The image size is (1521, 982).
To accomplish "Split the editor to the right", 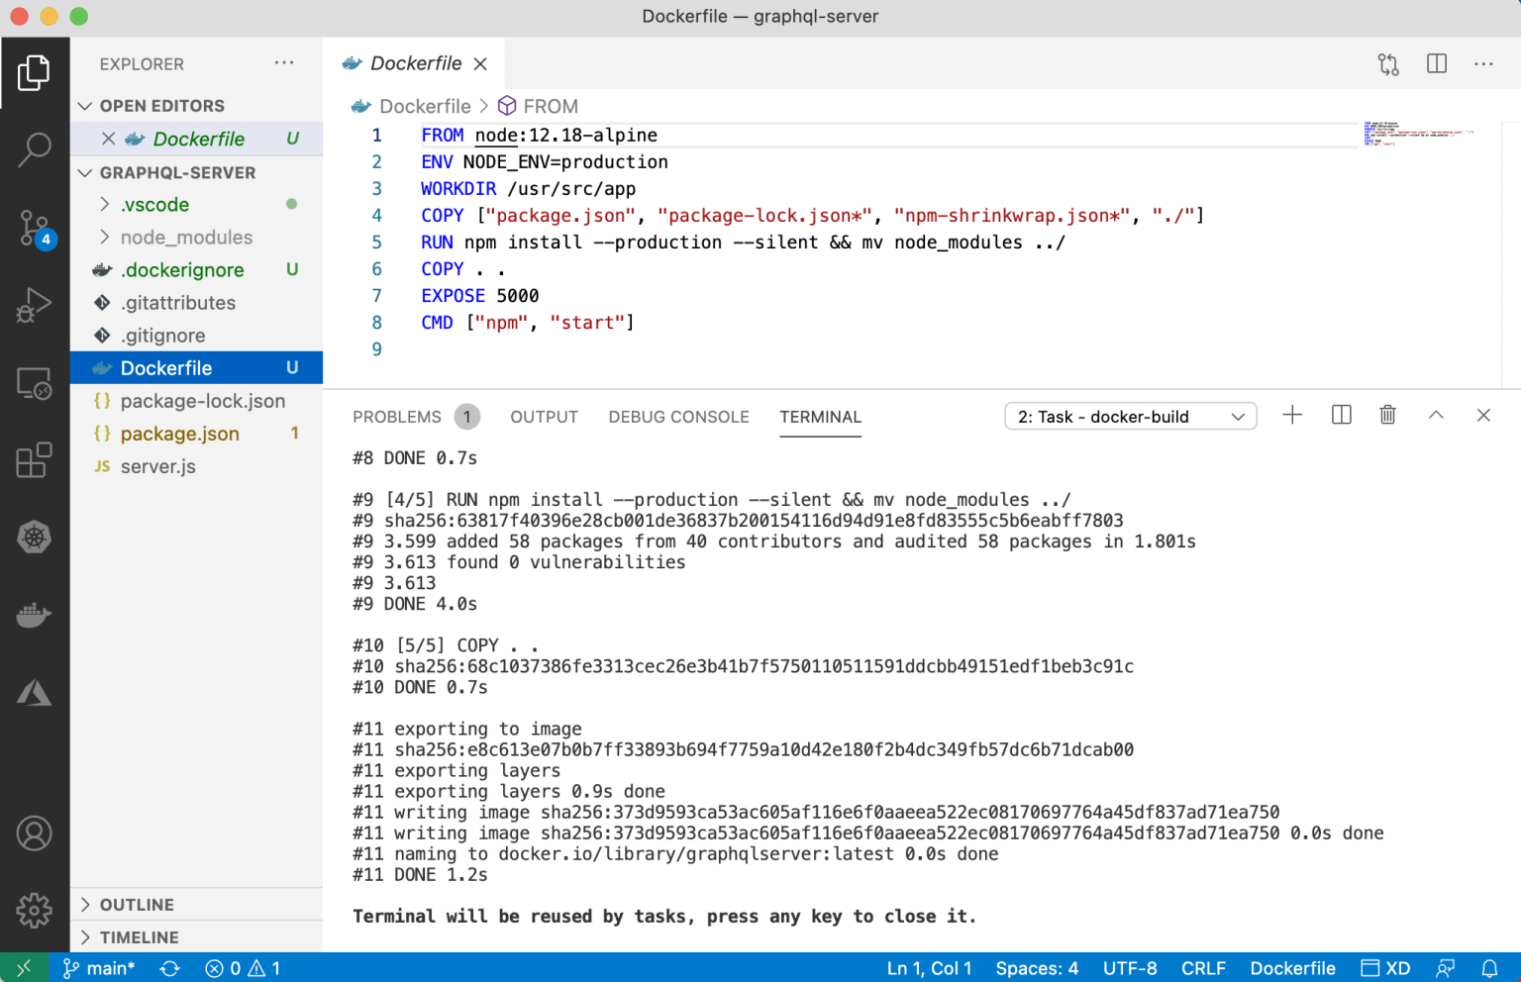I will click(x=1436, y=64).
